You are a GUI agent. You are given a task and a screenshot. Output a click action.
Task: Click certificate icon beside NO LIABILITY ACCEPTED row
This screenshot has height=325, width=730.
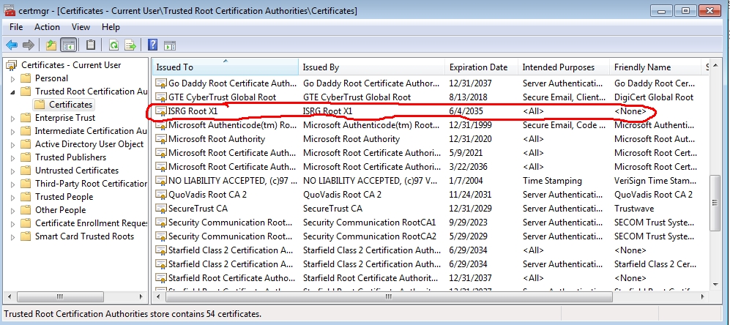tap(161, 181)
